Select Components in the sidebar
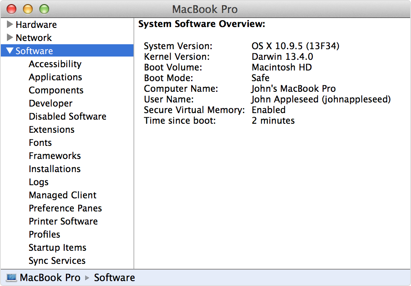411x286 pixels. [56, 90]
